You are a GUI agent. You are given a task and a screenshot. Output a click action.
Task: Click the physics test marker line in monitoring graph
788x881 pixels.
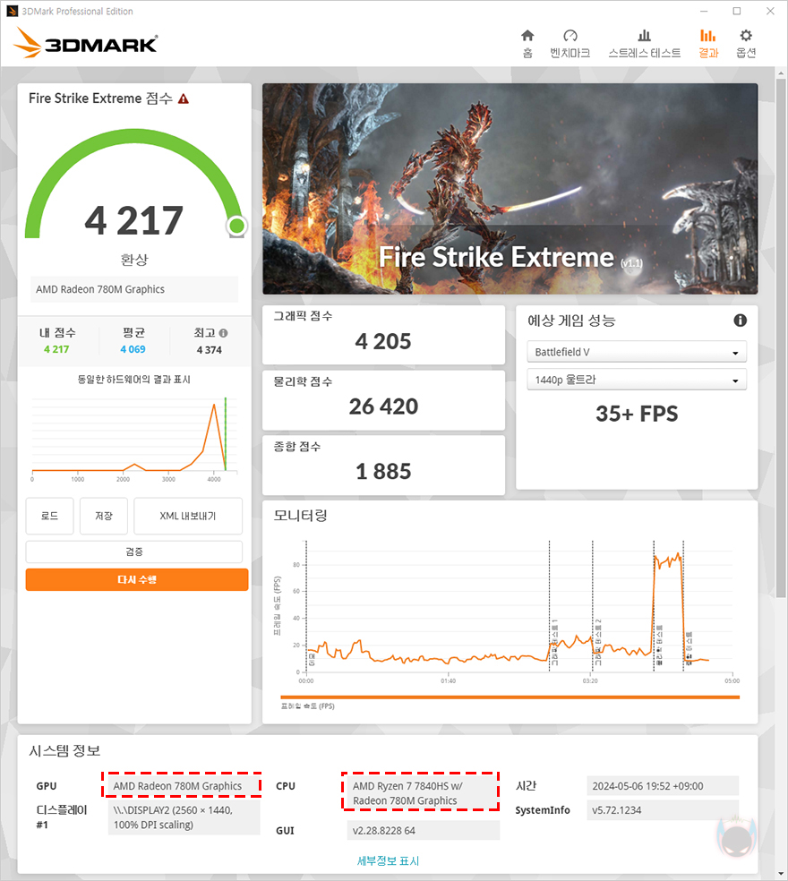[x=654, y=605]
